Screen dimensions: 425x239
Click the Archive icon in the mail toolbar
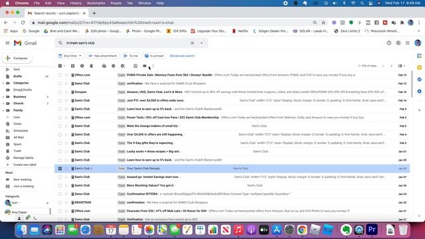(x=72, y=66)
